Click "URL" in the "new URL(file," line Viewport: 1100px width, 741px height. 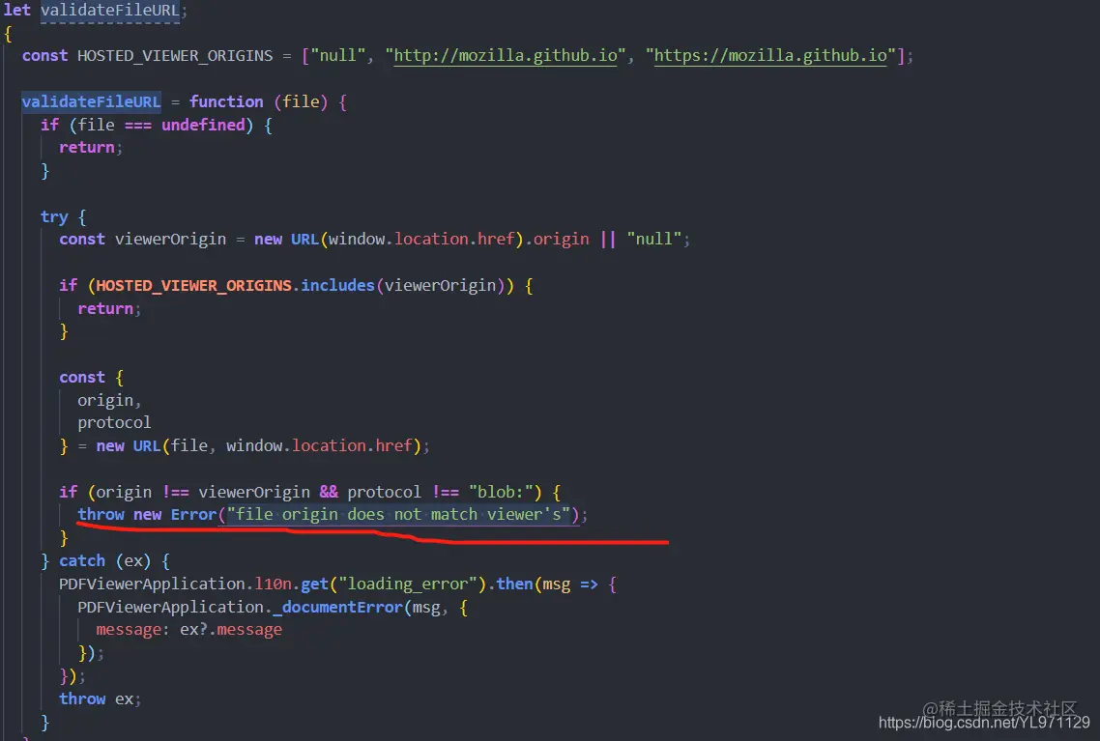tap(147, 446)
